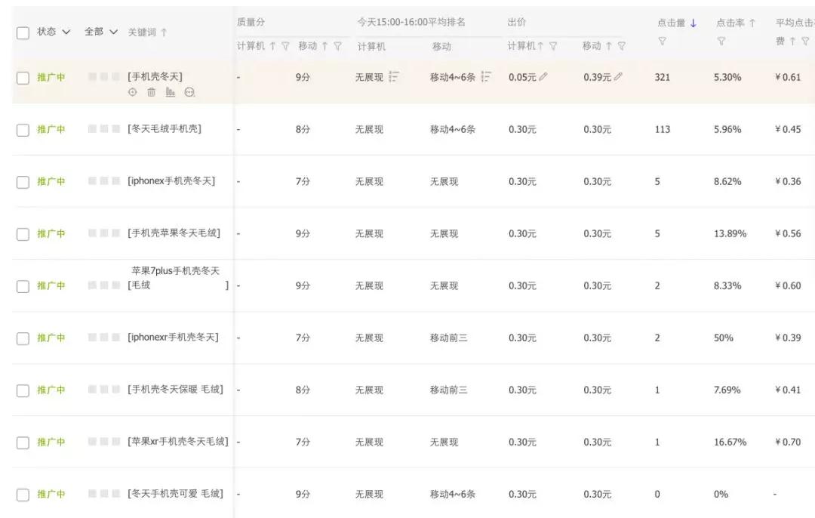815x518 pixels.
Task: Edit the 0.05元 computer bid pencil icon
Action: [543, 77]
